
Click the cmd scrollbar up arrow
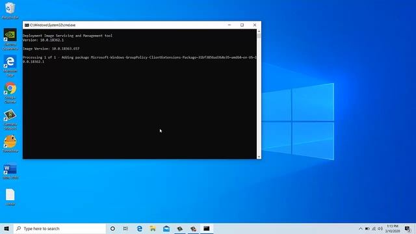click(259, 31)
